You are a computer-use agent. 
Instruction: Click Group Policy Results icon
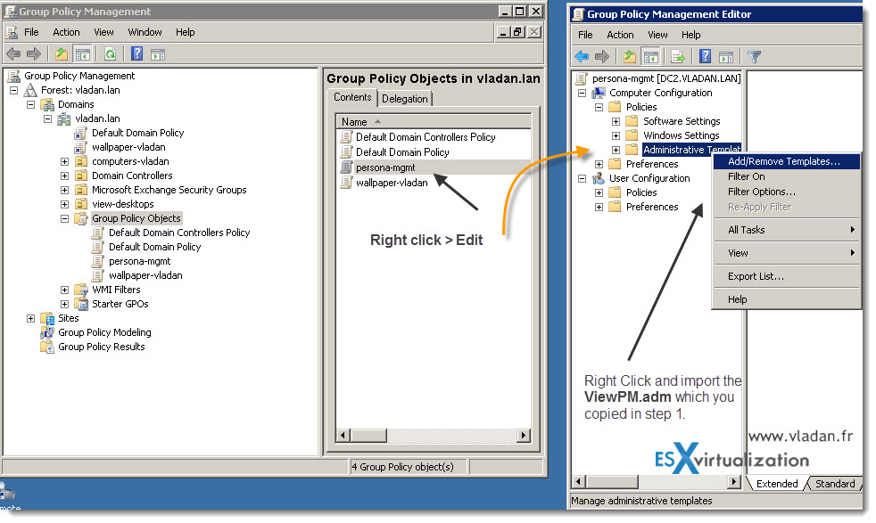click(47, 347)
